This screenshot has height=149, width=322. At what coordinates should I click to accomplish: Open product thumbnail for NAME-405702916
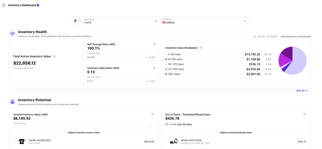point(174,142)
